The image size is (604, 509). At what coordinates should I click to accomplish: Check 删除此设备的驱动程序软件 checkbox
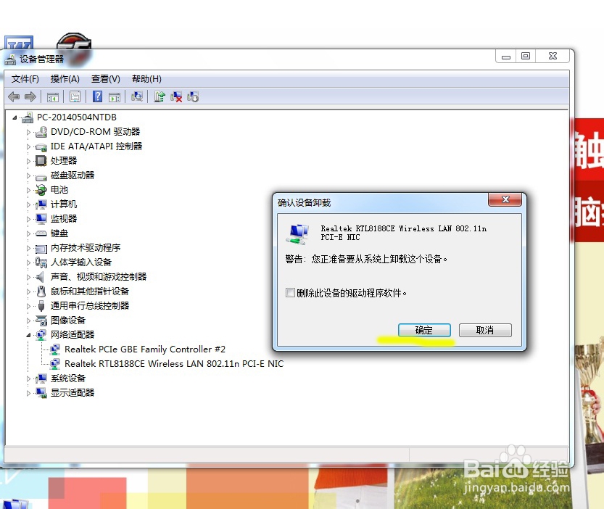coord(291,292)
